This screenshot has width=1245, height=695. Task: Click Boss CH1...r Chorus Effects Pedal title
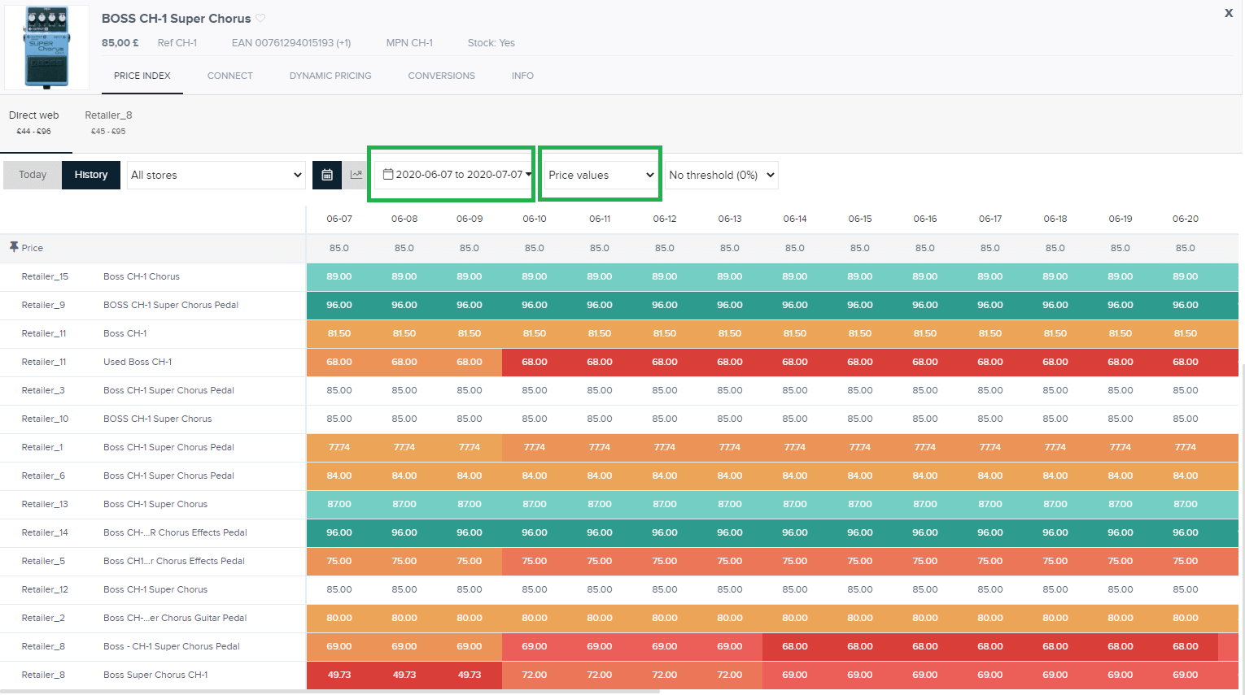coord(174,561)
